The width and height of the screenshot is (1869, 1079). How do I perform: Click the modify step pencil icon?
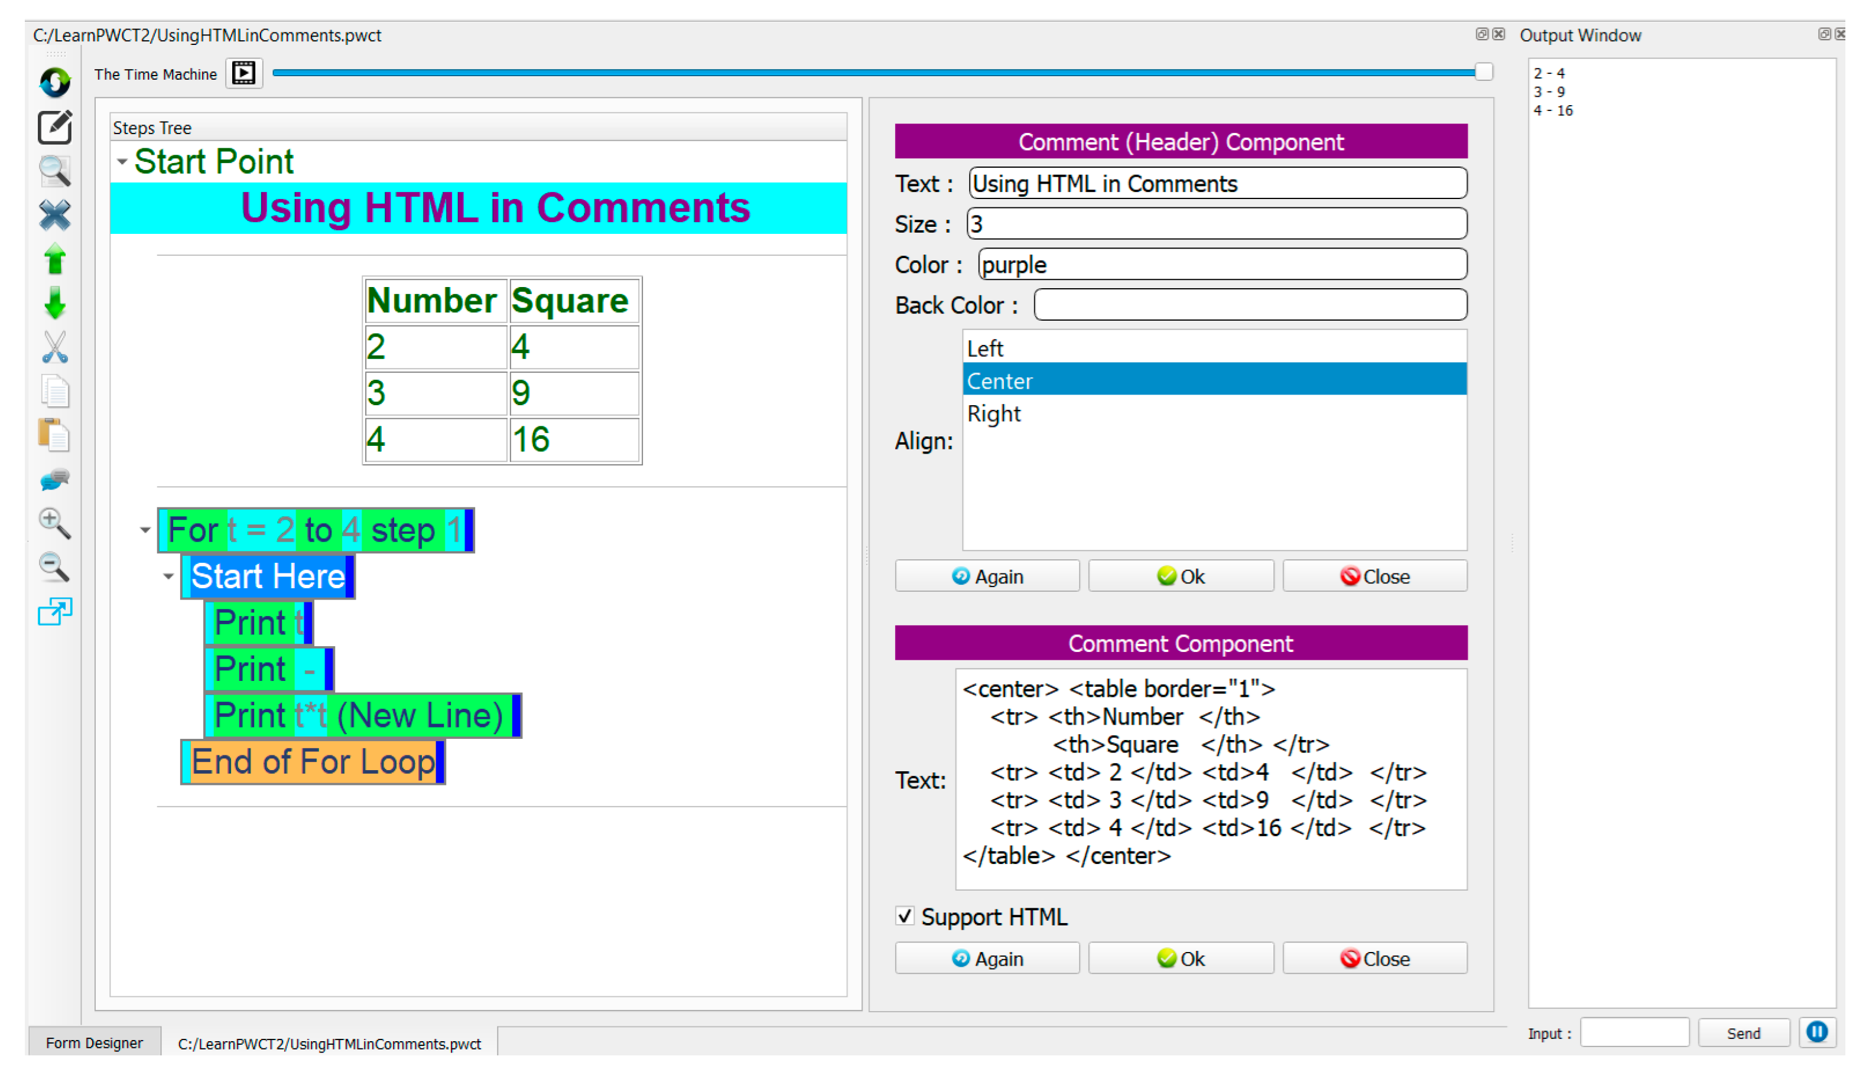coord(55,128)
